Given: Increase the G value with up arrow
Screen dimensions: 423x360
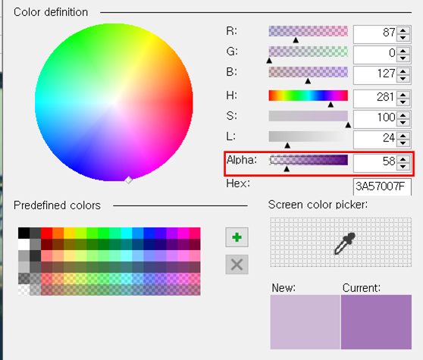Looking at the screenshot, I should coord(403,51).
